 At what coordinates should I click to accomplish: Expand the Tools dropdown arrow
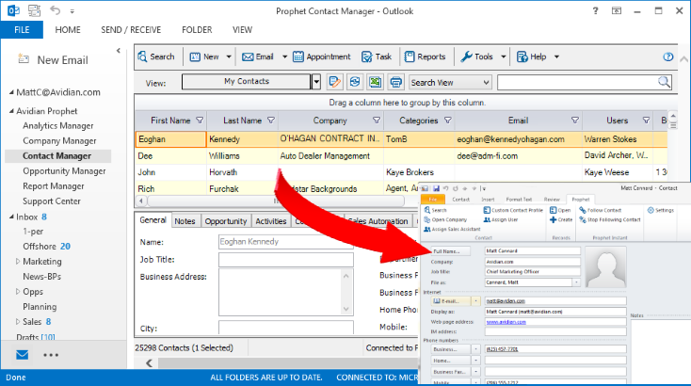(504, 56)
